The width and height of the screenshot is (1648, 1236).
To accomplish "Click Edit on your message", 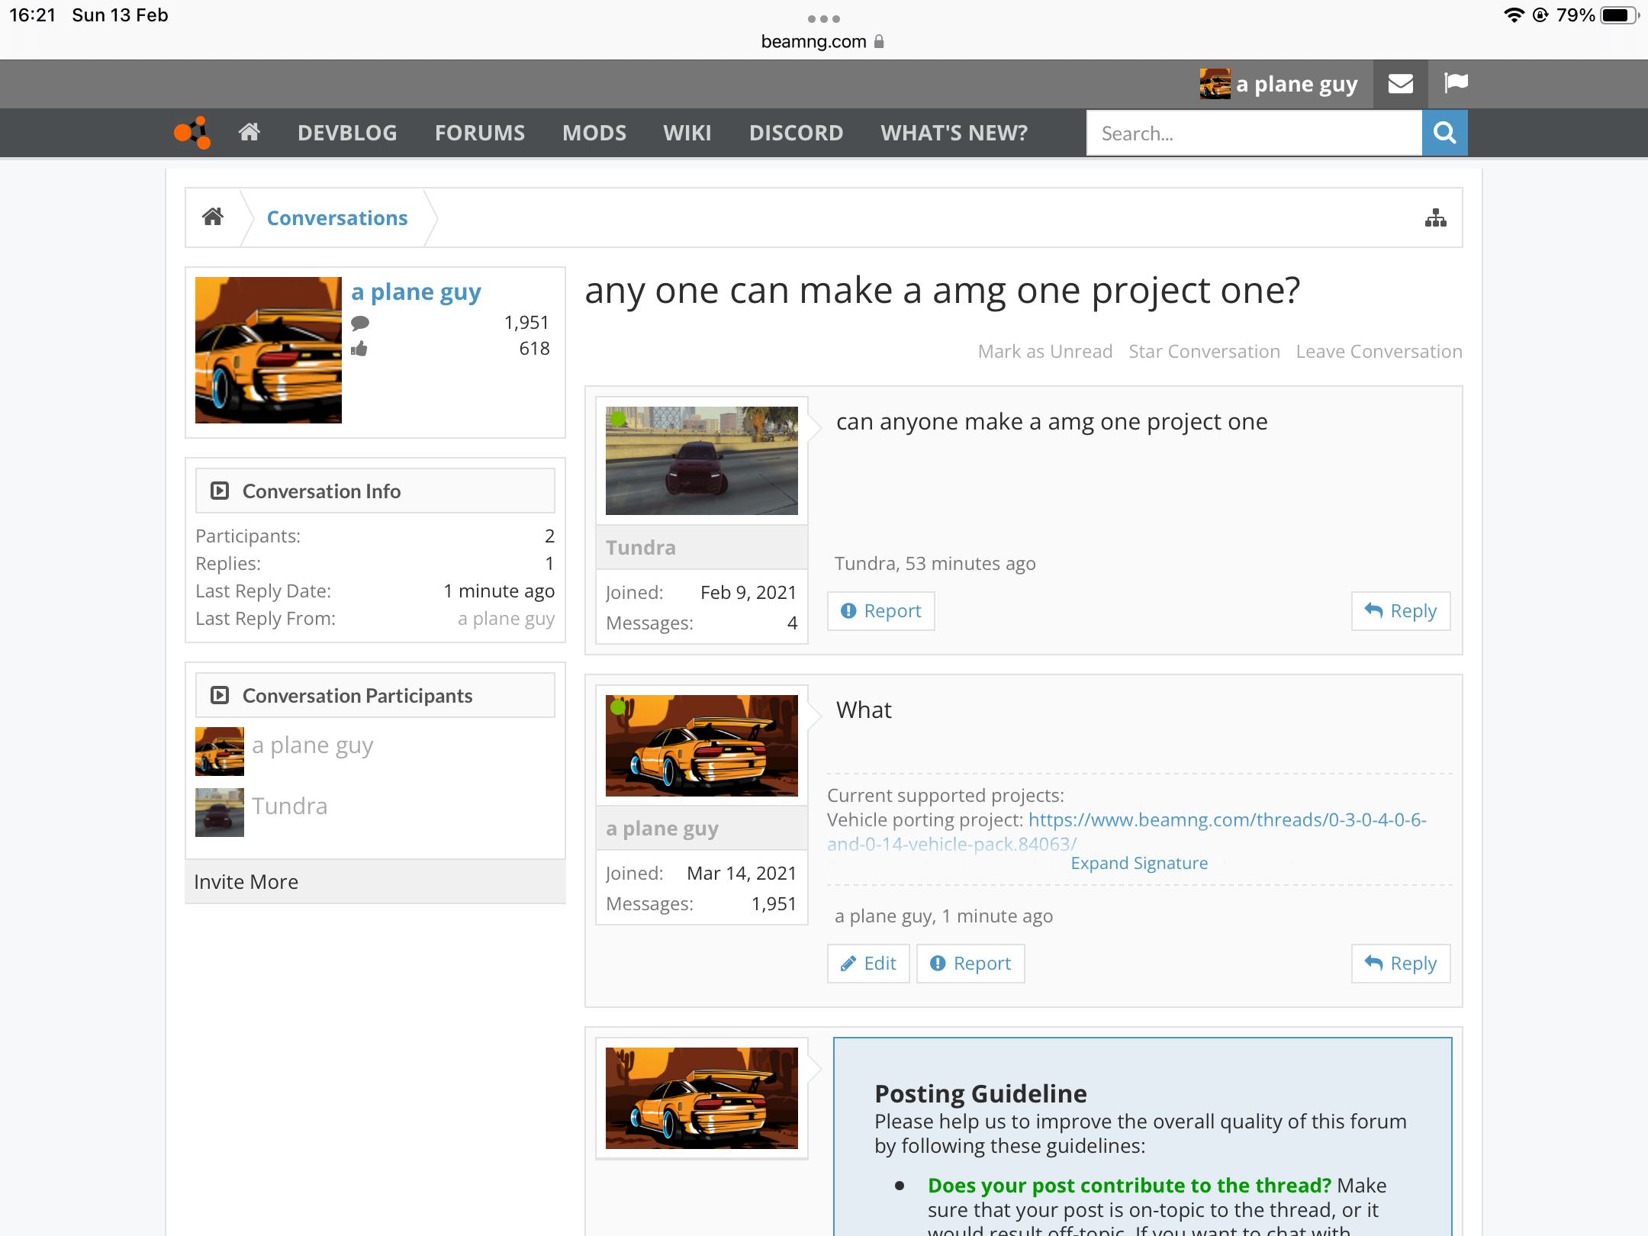I will click(x=868, y=964).
